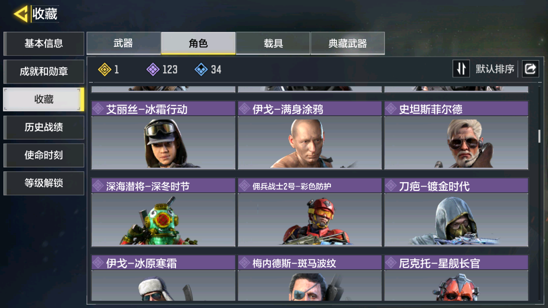Screen dimensions: 548x308
Task: Click the share export icon
Action: (x=530, y=69)
